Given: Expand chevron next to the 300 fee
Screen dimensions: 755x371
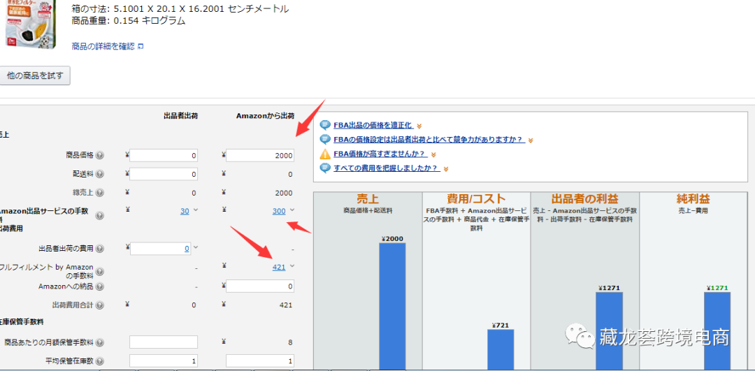Looking at the screenshot, I should point(292,210).
